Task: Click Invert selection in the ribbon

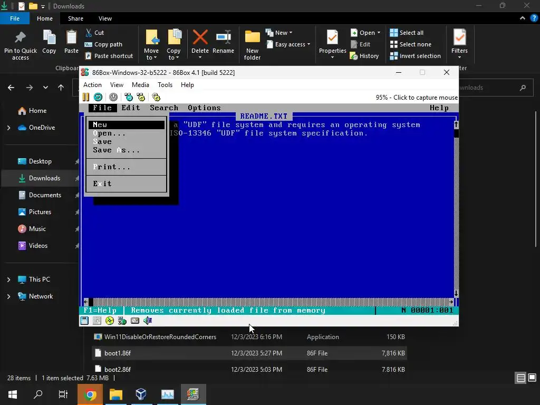Action: click(x=416, y=56)
